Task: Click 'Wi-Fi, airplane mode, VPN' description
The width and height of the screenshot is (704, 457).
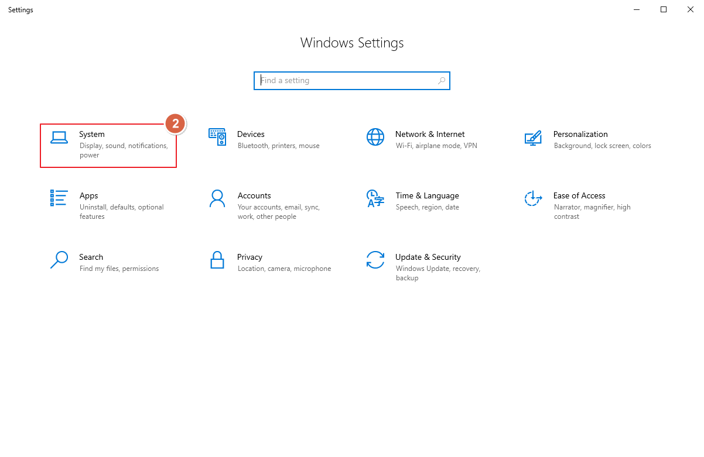Action: (x=436, y=146)
